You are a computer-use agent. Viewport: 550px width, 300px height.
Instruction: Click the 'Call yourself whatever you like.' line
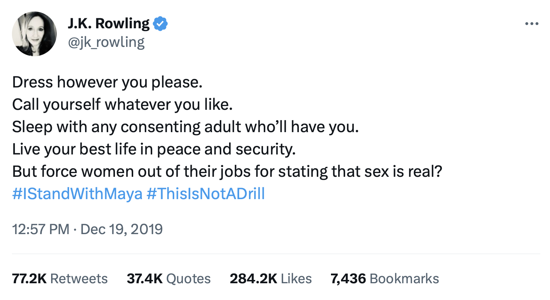123,105
